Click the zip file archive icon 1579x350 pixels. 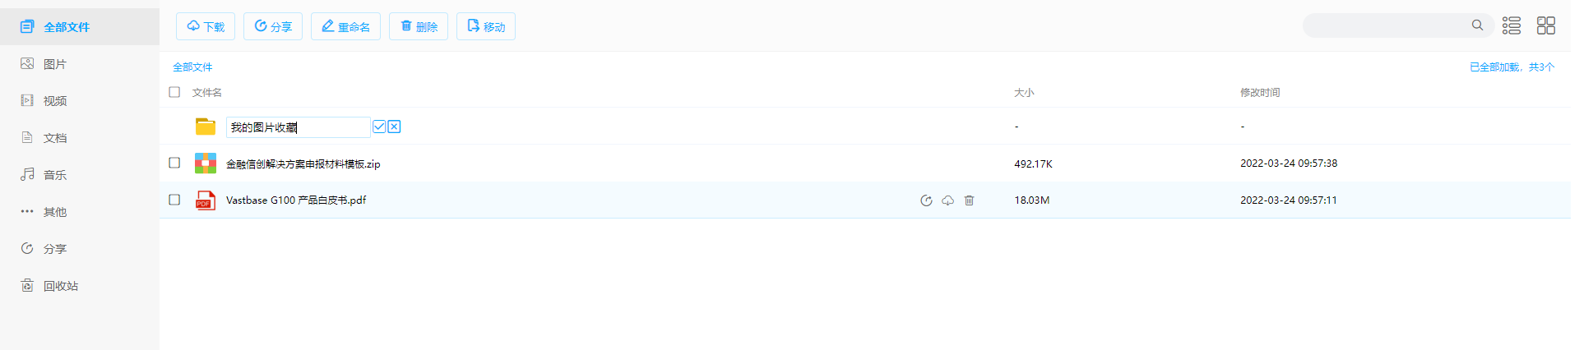tap(206, 163)
